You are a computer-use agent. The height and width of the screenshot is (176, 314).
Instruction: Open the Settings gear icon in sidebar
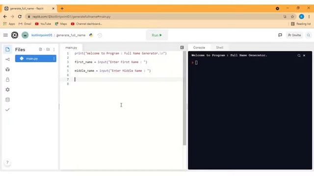(x=7, y=89)
